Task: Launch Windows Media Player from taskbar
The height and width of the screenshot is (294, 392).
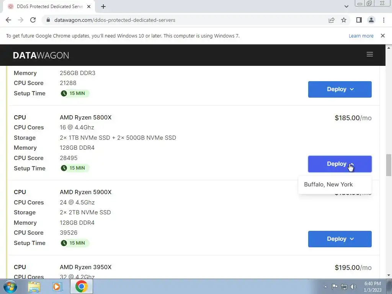Action: tap(57, 287)
